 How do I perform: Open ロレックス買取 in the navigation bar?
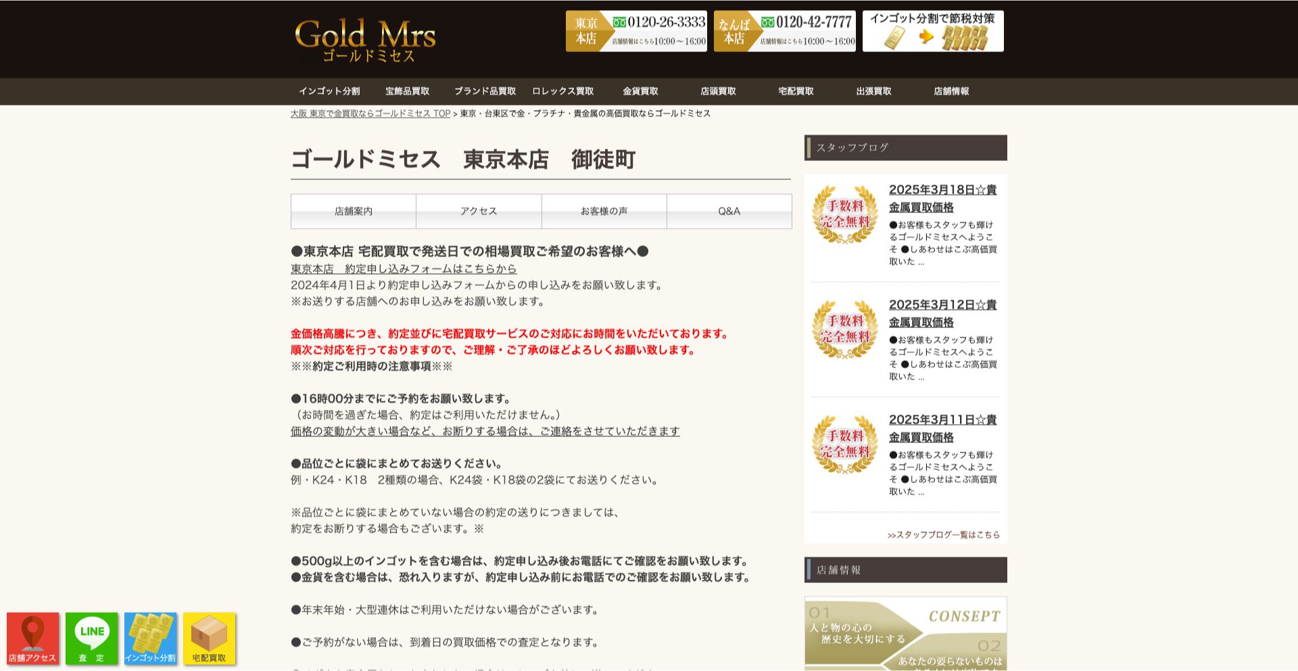click(x=562, y=91)
